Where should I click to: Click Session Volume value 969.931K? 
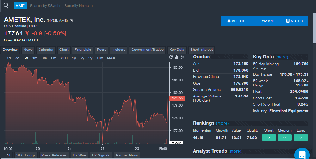(239, 90)
